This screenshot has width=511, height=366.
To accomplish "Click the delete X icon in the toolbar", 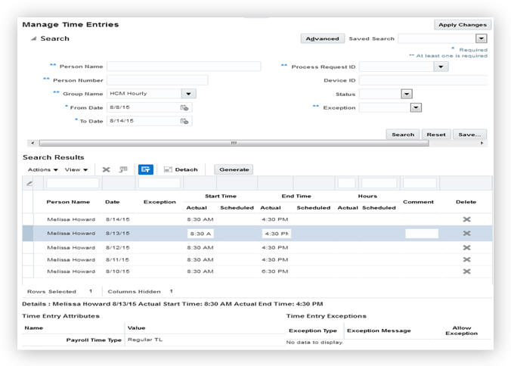I will point(106,169).
